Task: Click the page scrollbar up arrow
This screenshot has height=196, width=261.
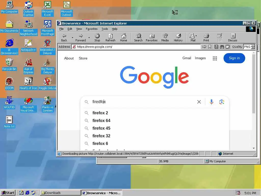Action: [x=254, y=53]
